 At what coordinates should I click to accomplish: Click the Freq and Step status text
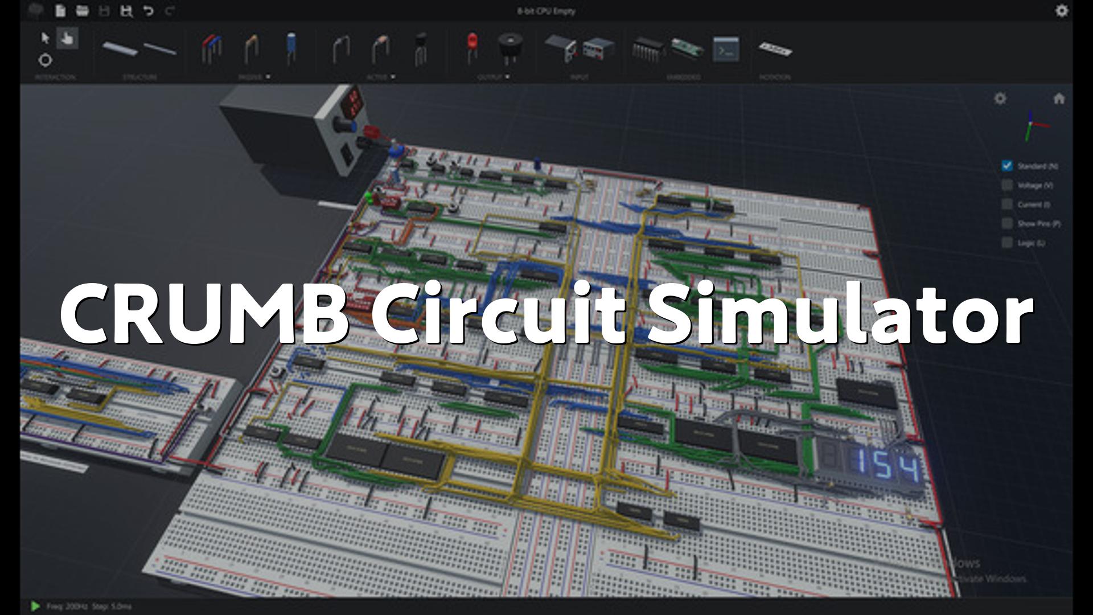pos(89,606)
